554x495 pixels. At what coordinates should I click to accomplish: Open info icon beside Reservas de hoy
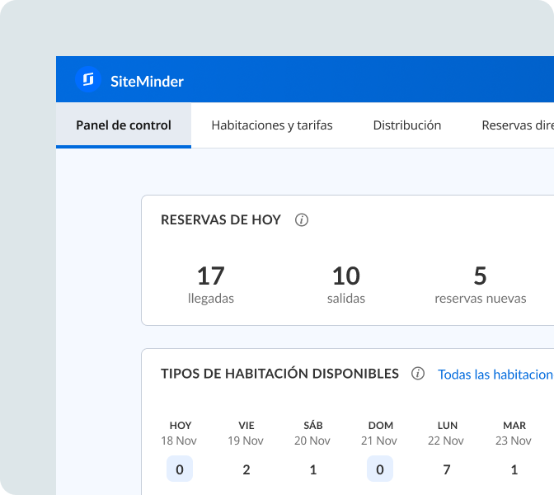click(x=302, y=220)
